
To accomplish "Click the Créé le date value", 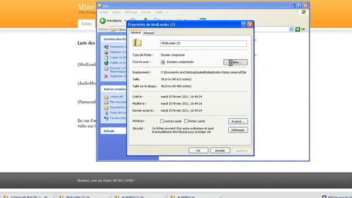I will point(181,97).
